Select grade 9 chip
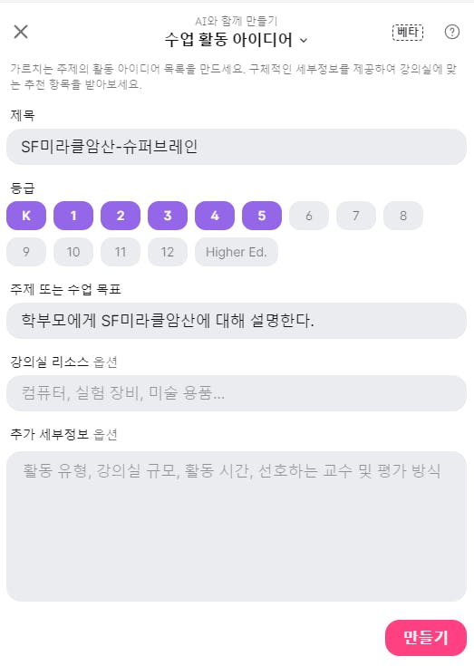This screenshot has height=666, width=474. (x=26, y=252)
